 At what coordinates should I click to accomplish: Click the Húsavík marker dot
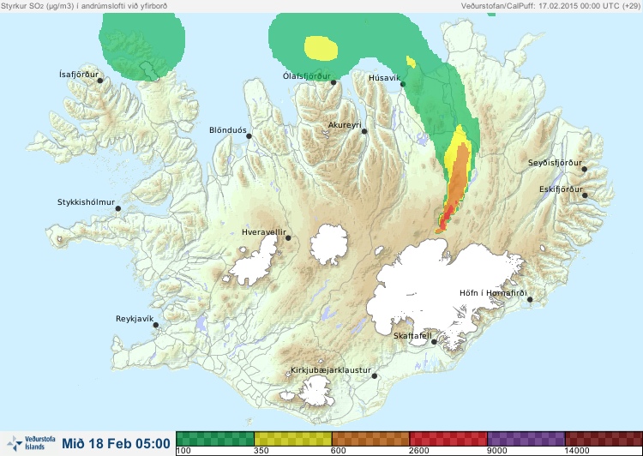coord(403,84)
